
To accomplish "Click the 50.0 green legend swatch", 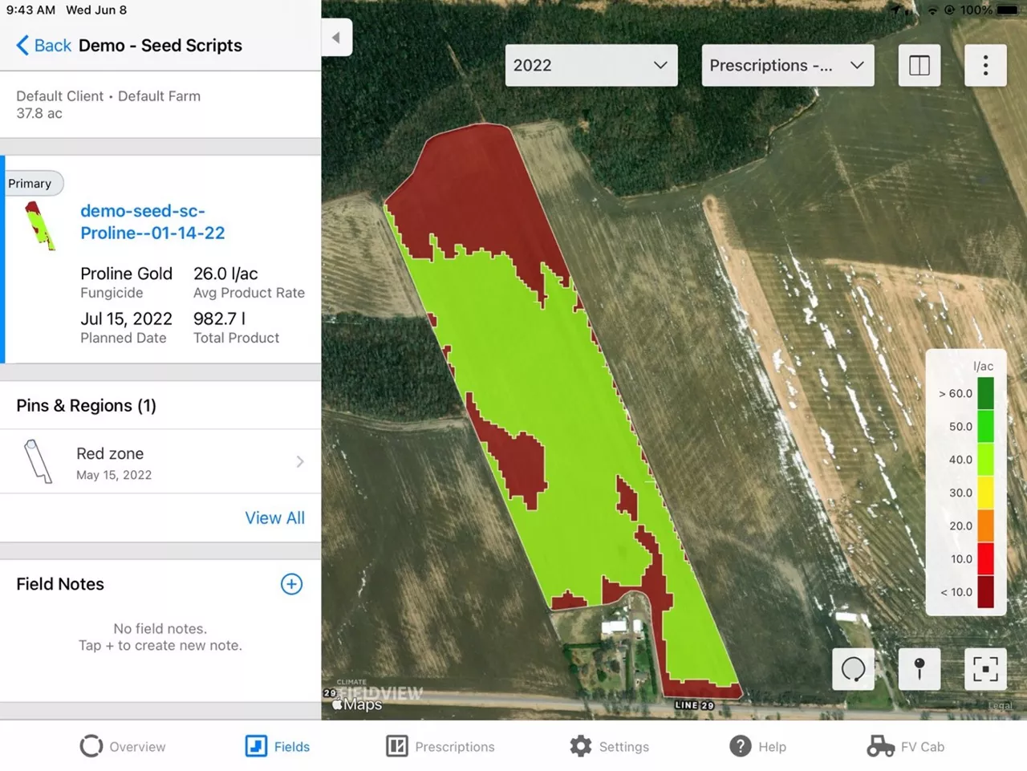I will click(x=986, y=426).
